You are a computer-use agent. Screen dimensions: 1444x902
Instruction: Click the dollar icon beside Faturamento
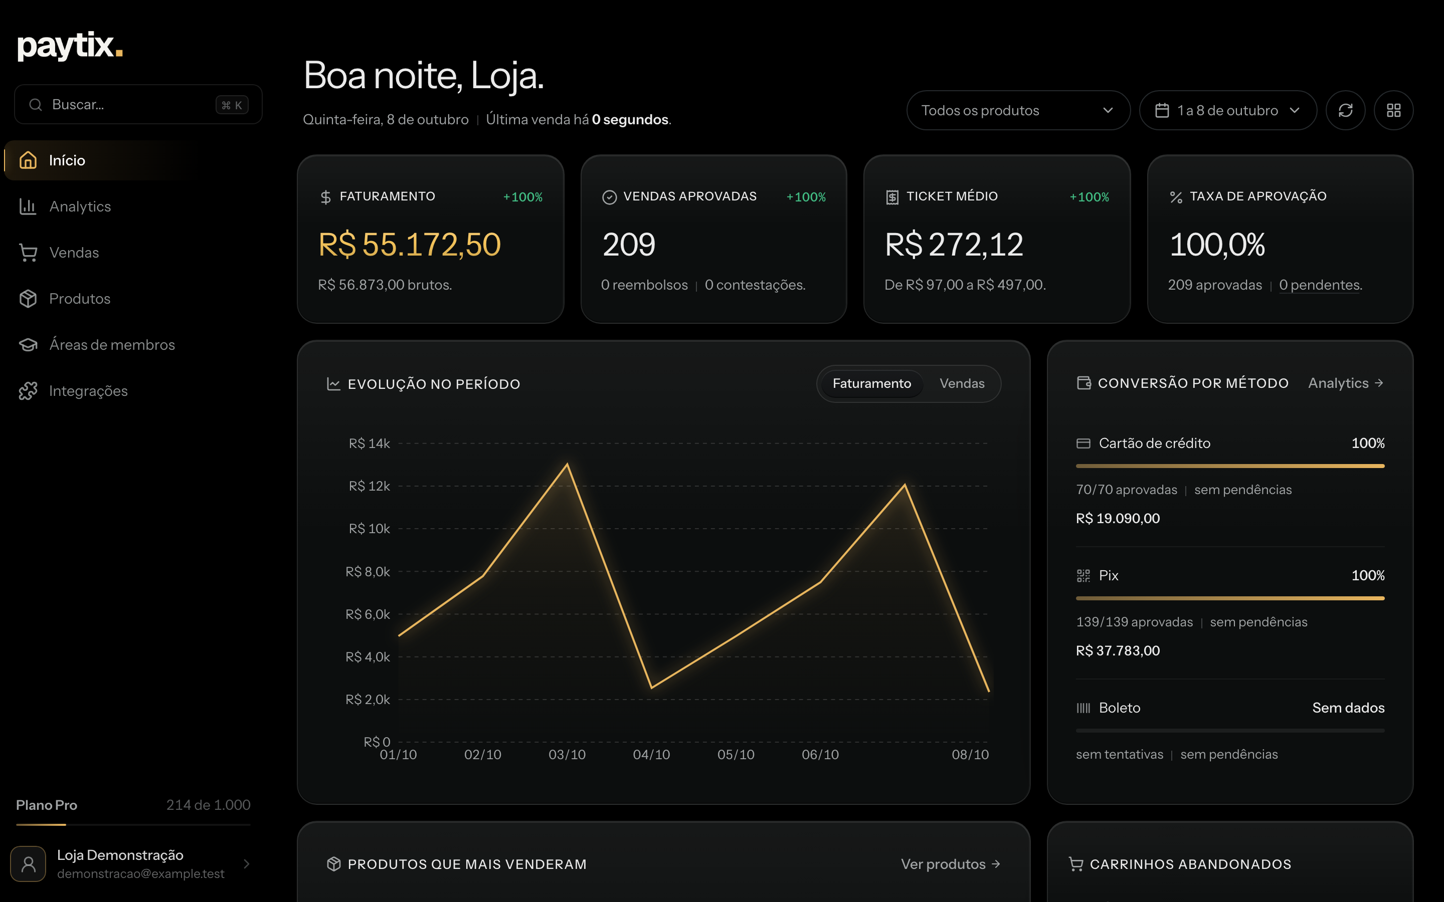tap(325, 197)
